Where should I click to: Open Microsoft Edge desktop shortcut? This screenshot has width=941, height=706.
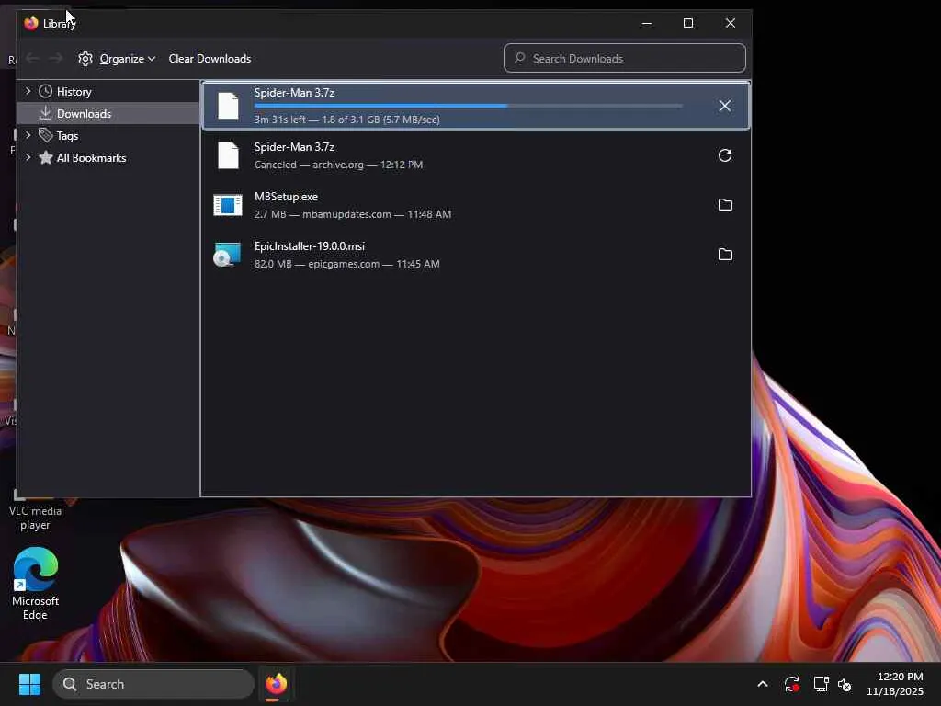[x=36, y=584]
